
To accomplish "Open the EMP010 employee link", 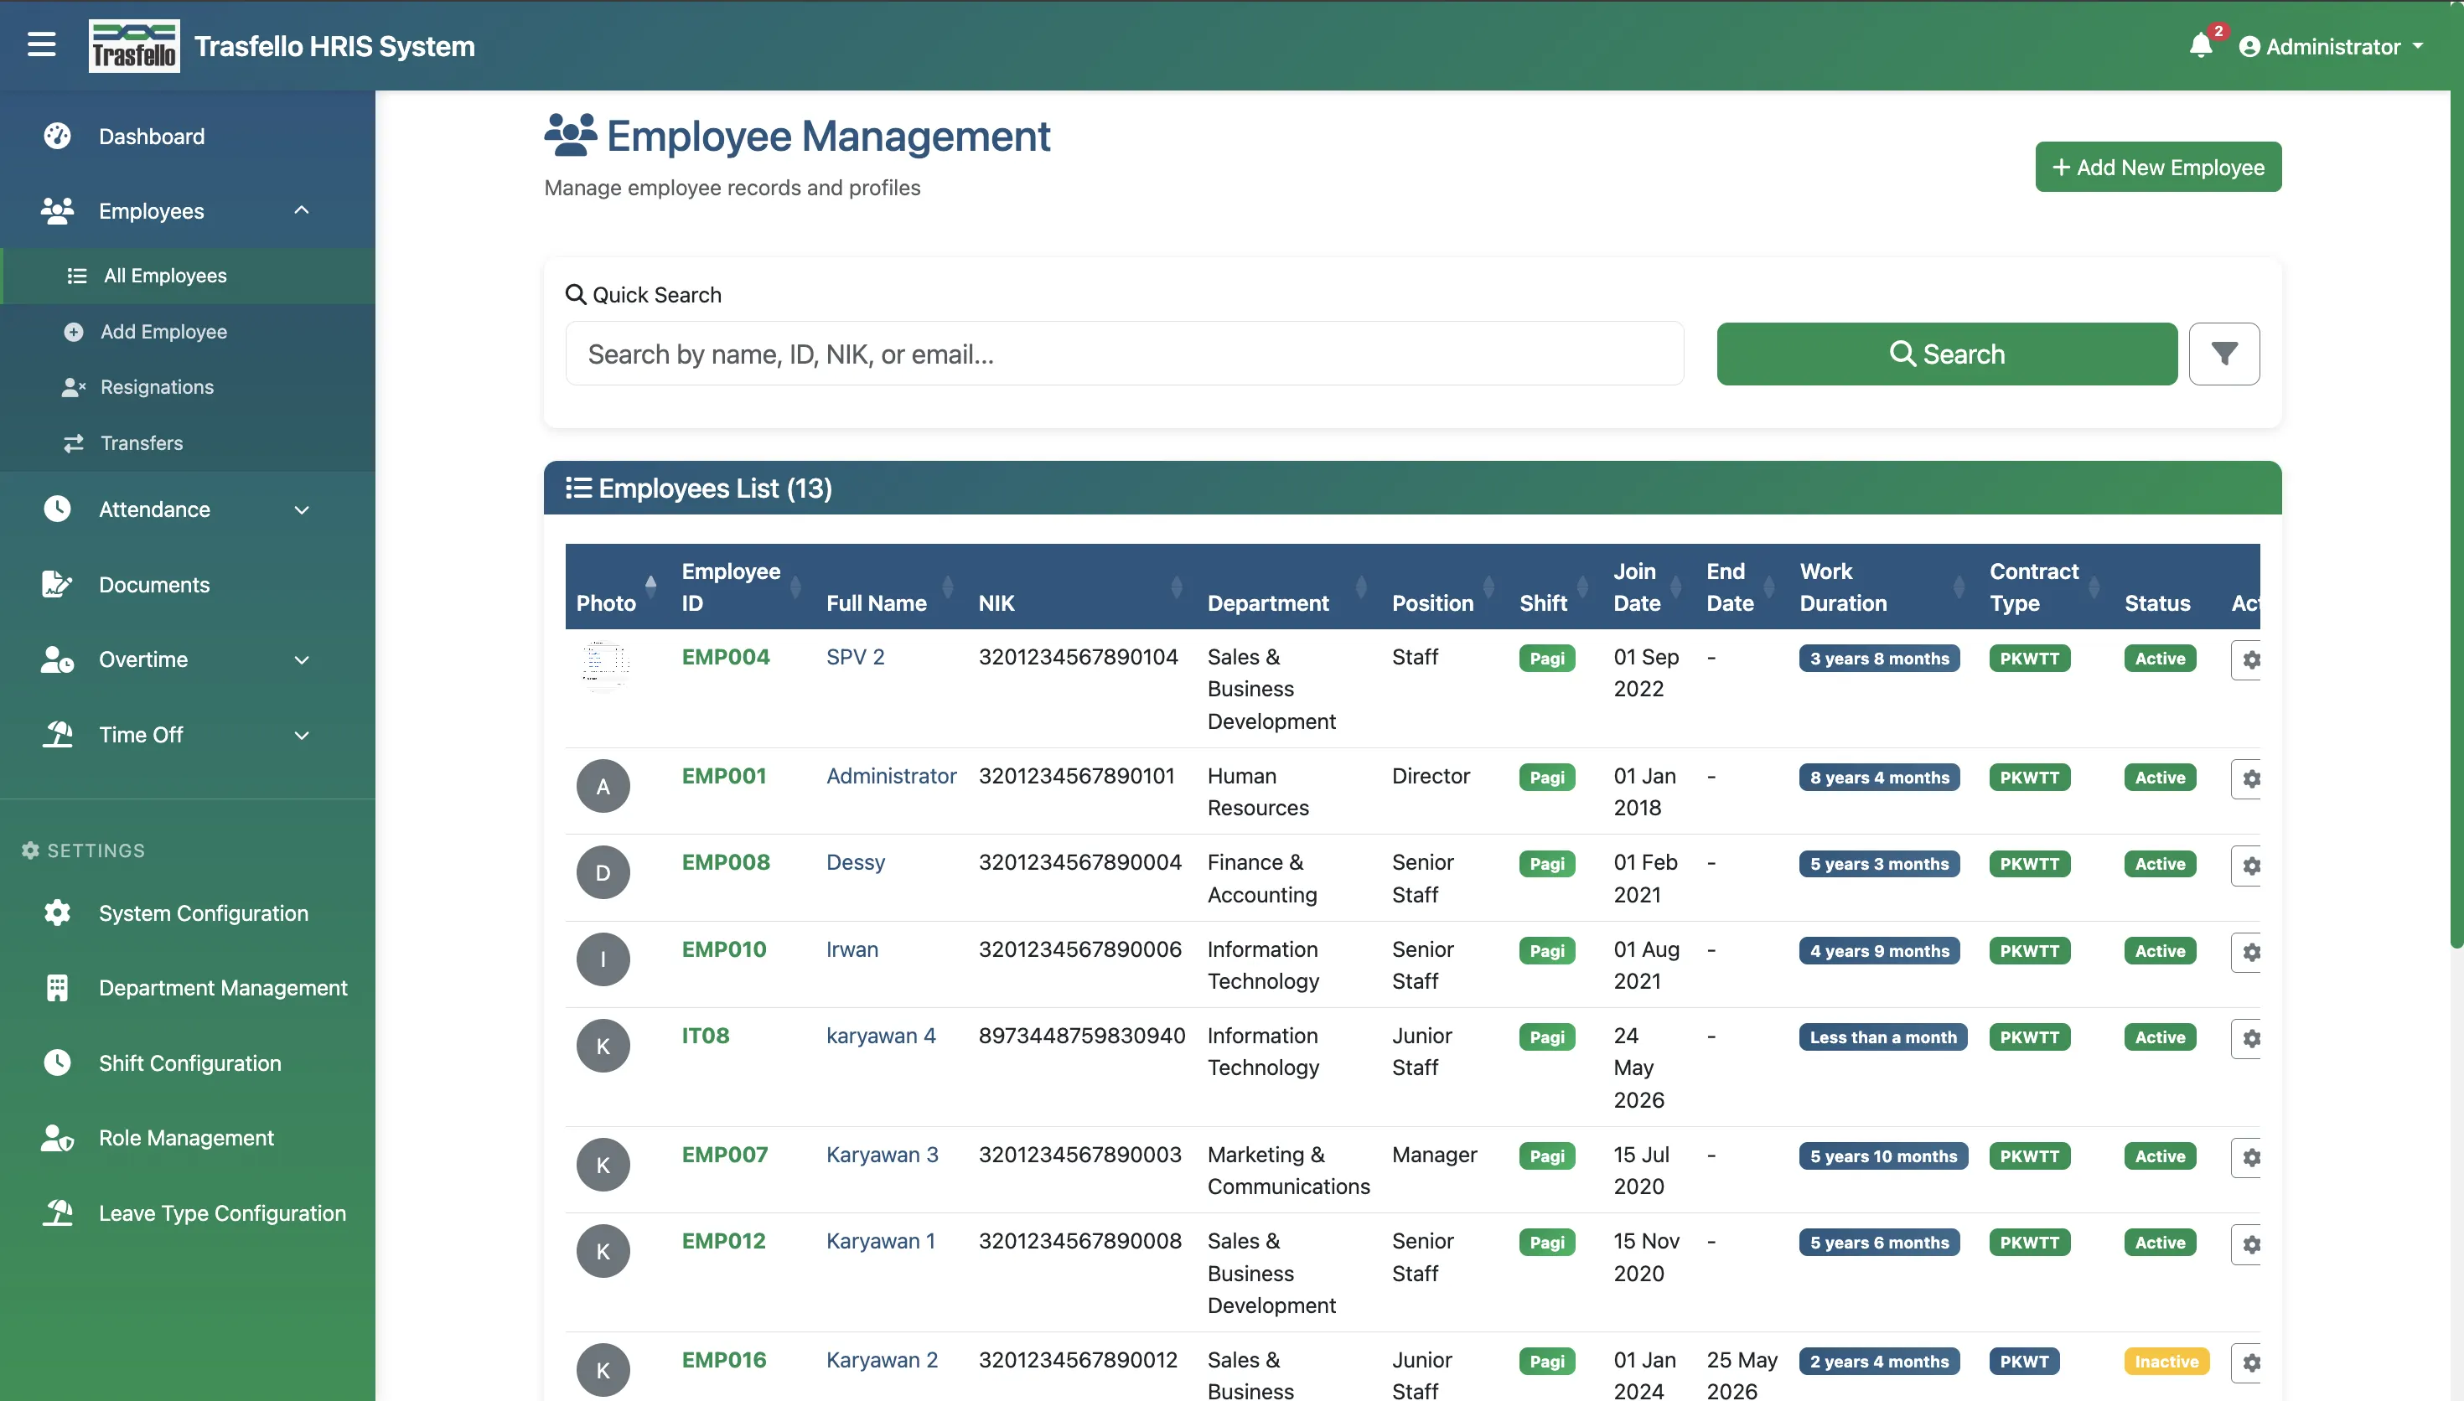I will click(x=723, y=949).
